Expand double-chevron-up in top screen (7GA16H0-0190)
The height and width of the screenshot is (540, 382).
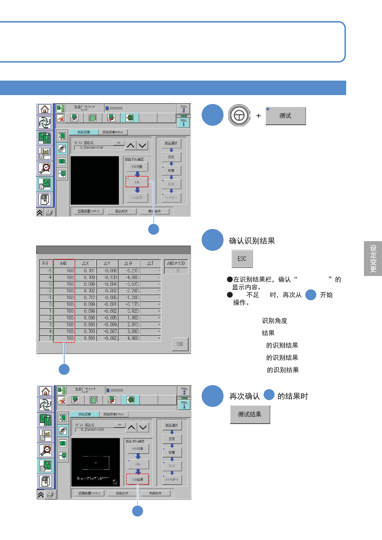point(40,212)
